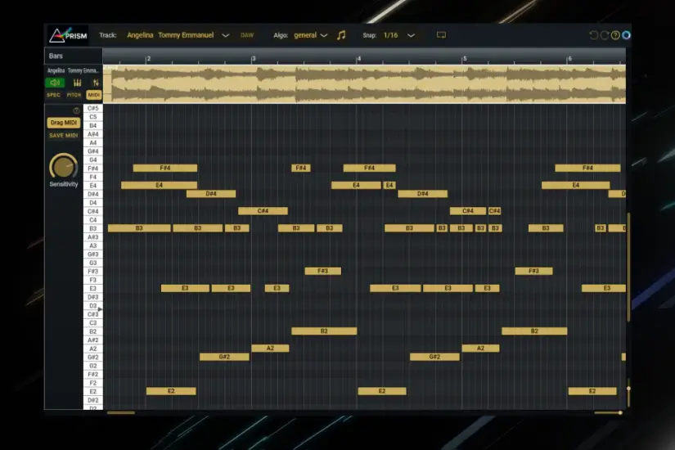Switch to the MIDI view tab
This screenshot has width=675, height=450.
tap(94, 95)
